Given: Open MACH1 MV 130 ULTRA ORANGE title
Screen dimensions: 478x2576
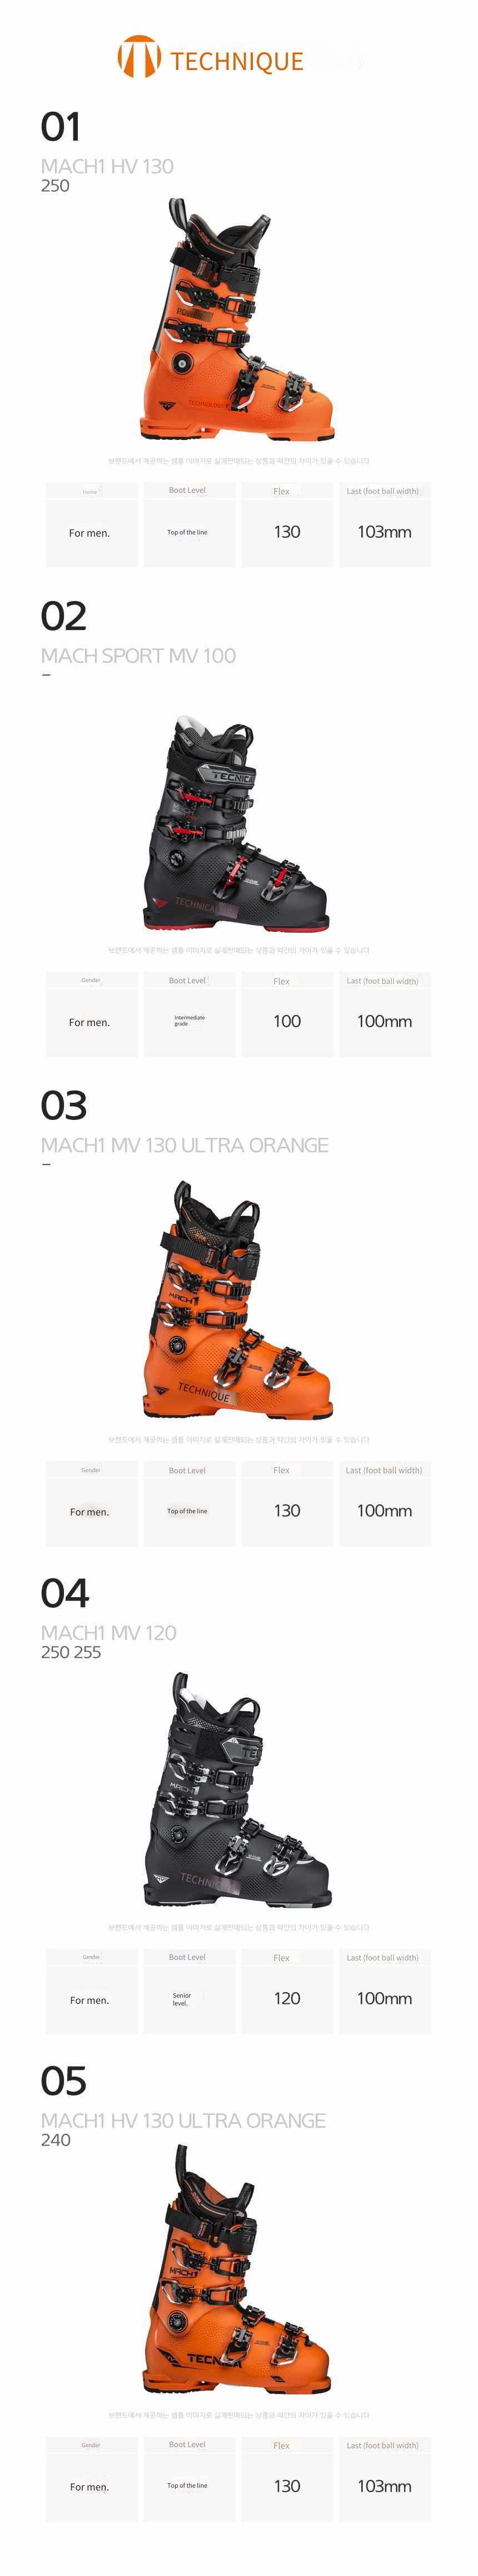Looking at the screenshot, I should 185,1145.
